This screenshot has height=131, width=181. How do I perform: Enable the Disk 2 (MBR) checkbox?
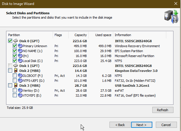tap(10, 71)
